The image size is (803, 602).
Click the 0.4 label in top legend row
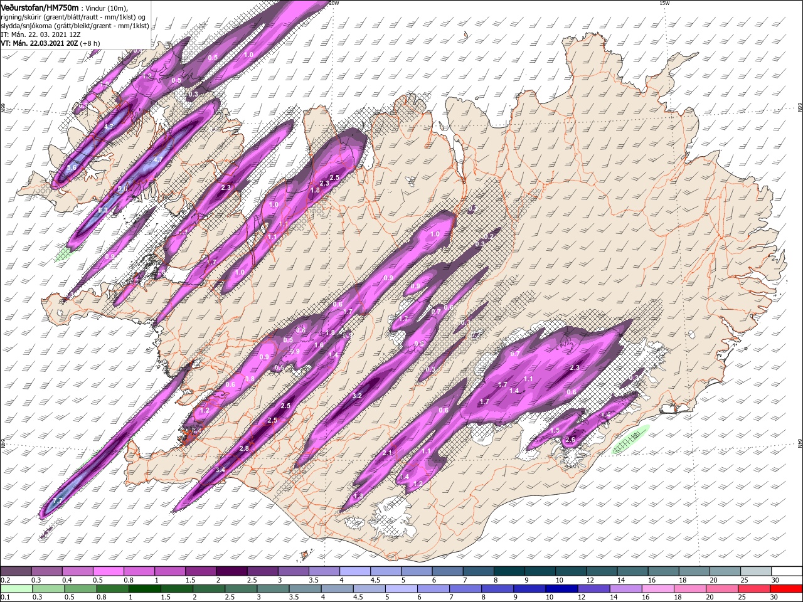[x=66, y=580]
